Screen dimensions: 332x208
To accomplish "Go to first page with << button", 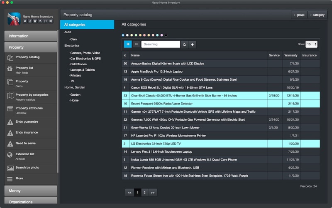I will [129, 193].
